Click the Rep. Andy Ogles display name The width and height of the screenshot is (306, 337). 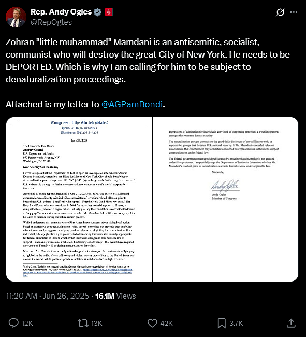(61, 12)
